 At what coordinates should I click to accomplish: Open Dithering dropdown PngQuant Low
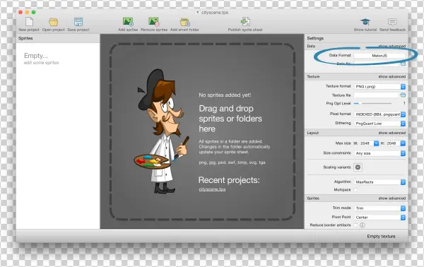pyautogui.click(x=380, y=124)
